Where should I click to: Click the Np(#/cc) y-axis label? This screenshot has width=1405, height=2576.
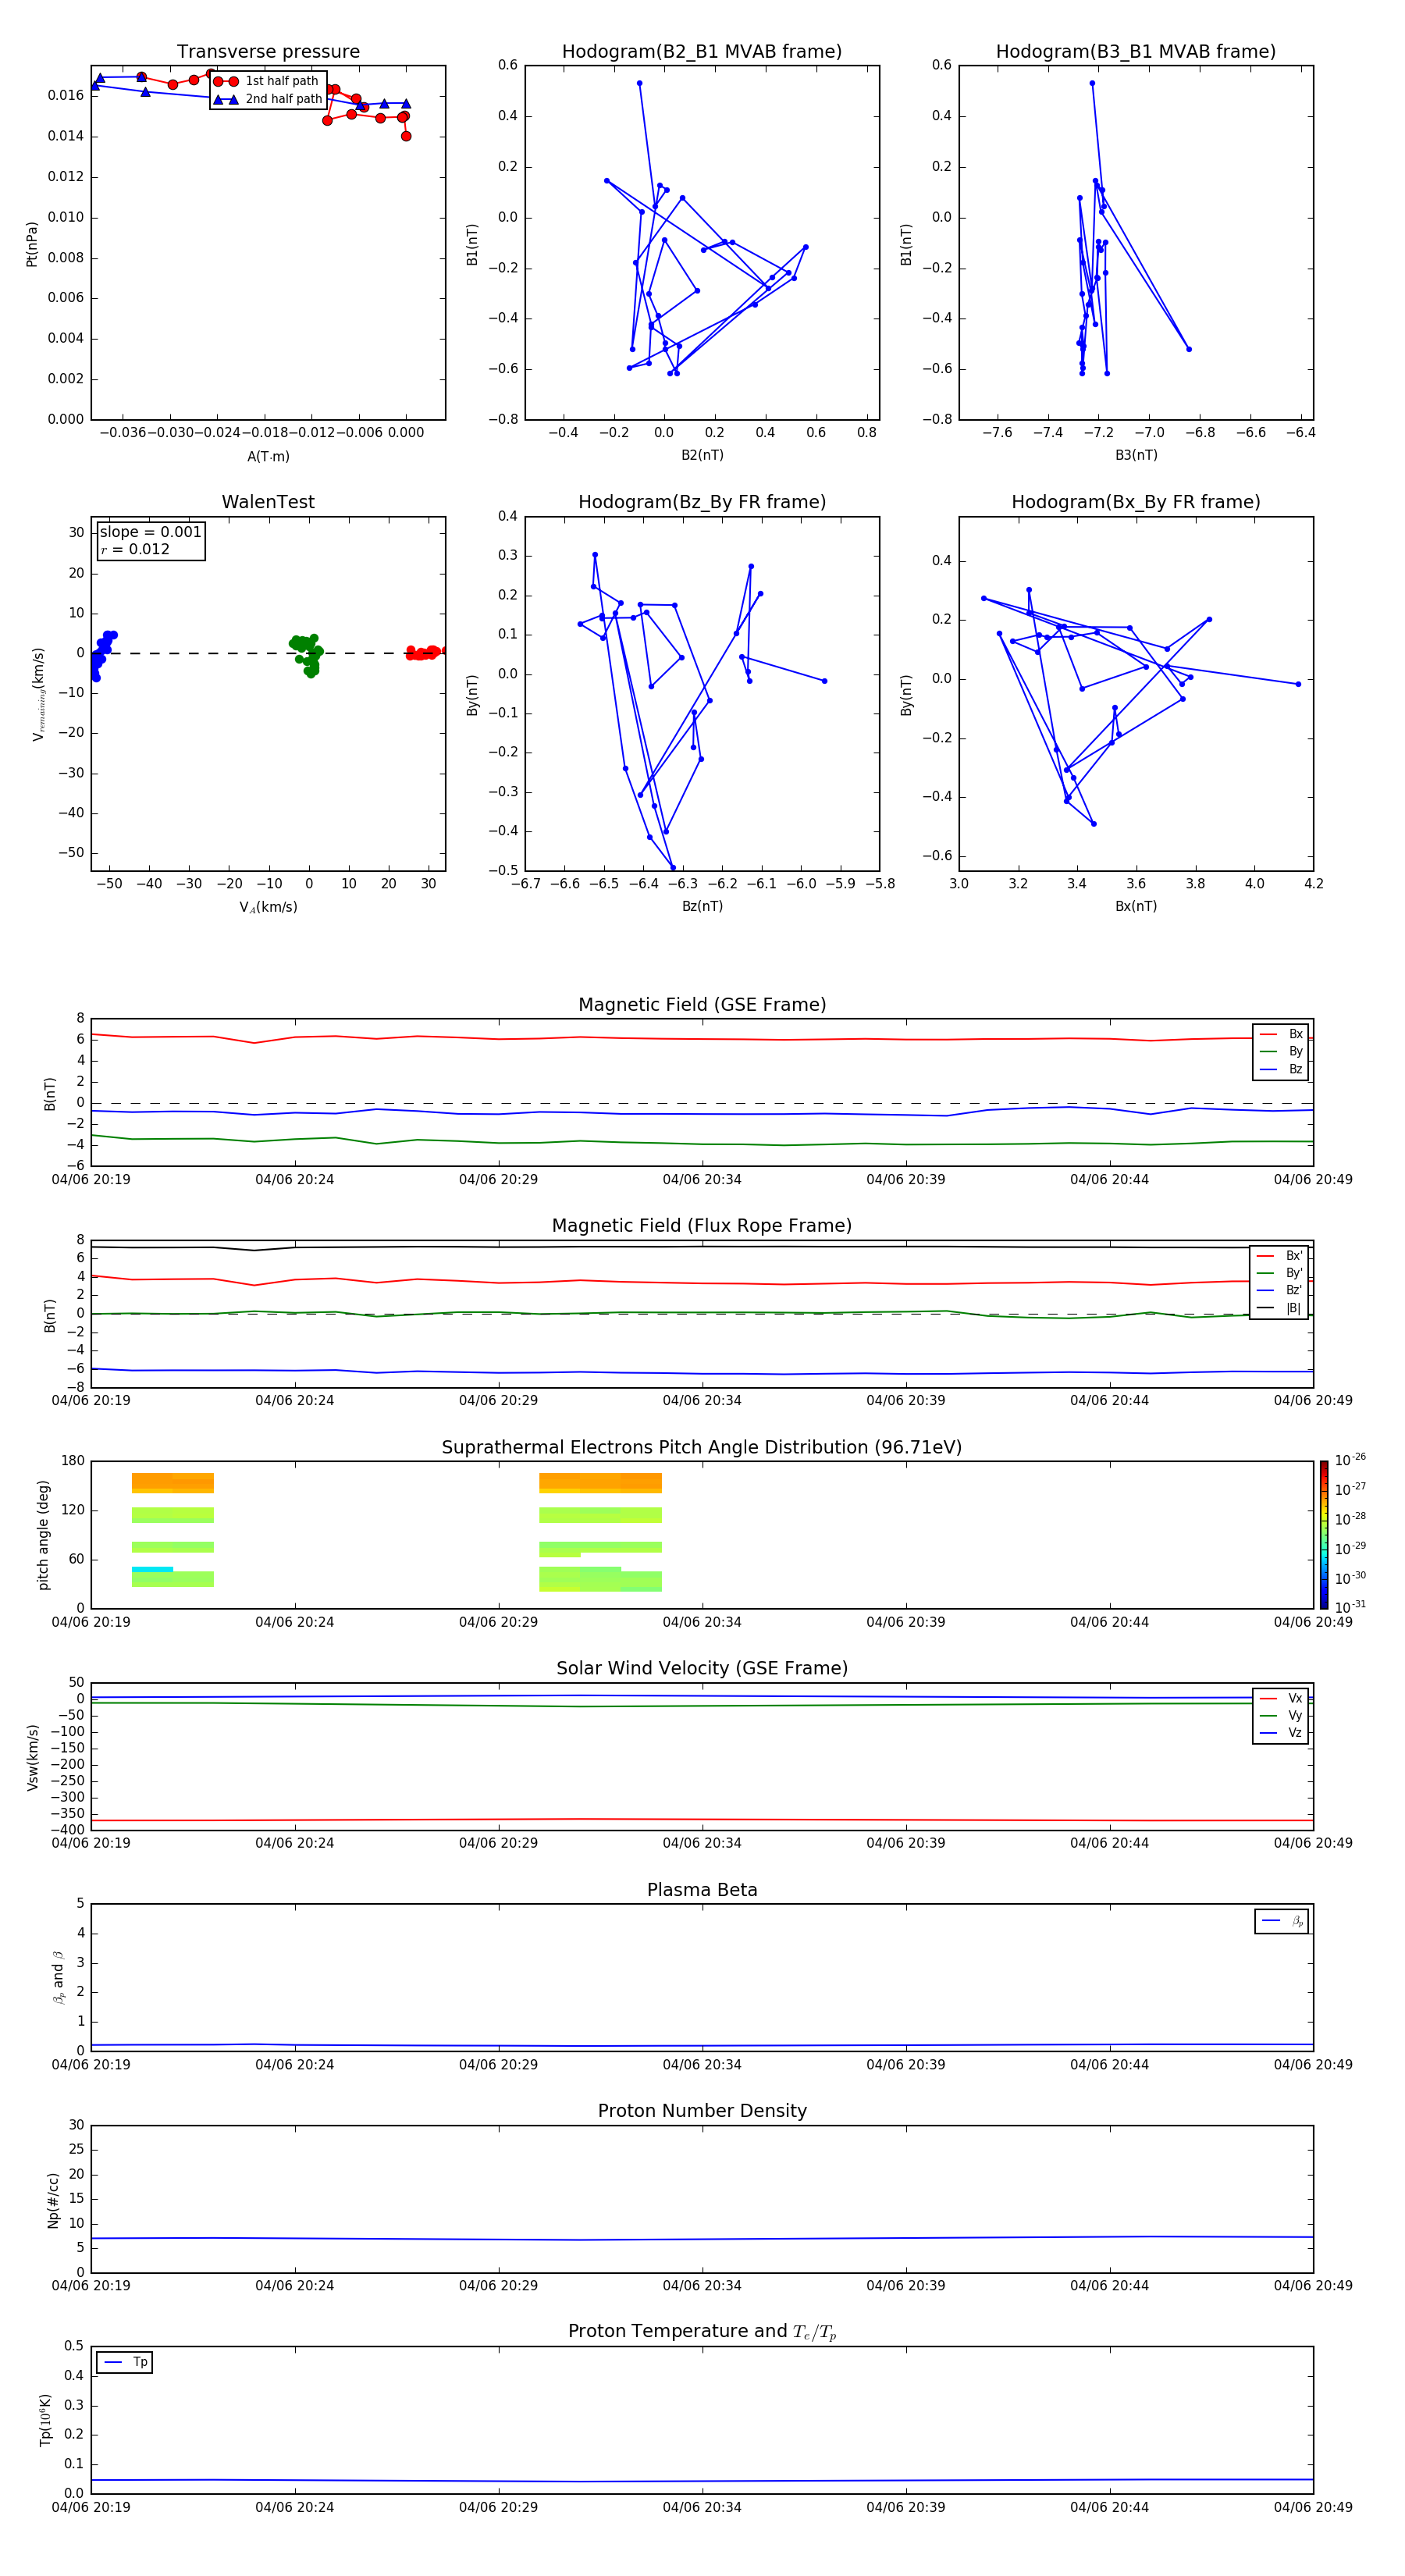click(53, 2199)
